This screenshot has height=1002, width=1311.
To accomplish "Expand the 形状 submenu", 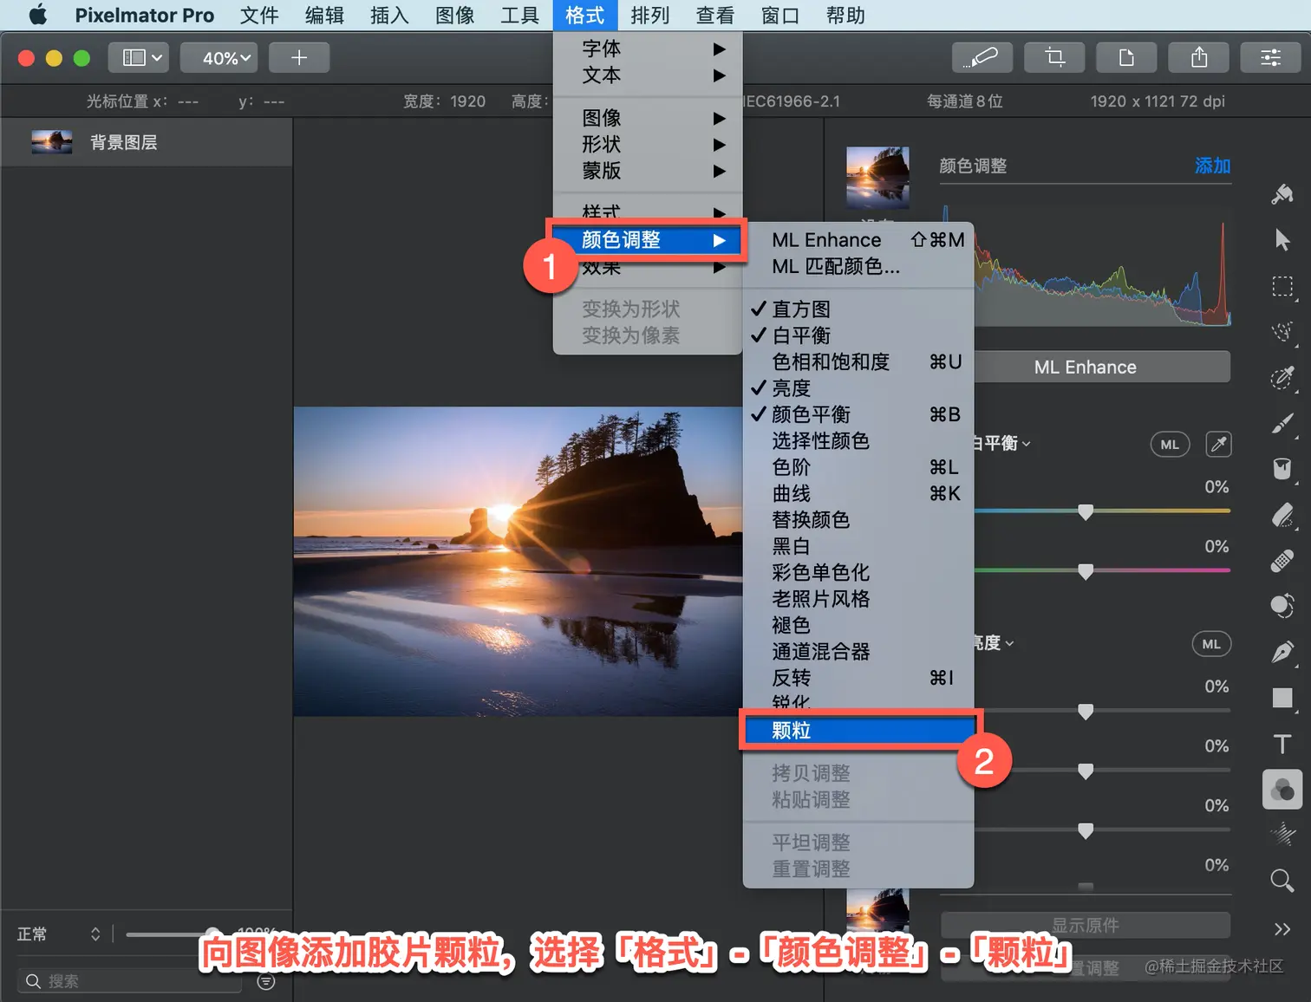I will coord(648,144).
